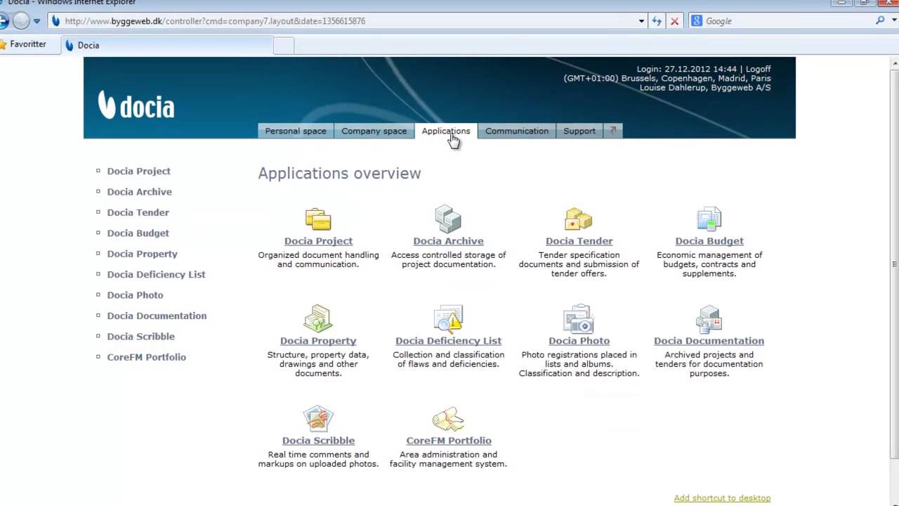Image resolution: width=899 pixels, height=506 pixels.
Task: Click the Docia favicon in browser tab
Action: pos(69,45)
